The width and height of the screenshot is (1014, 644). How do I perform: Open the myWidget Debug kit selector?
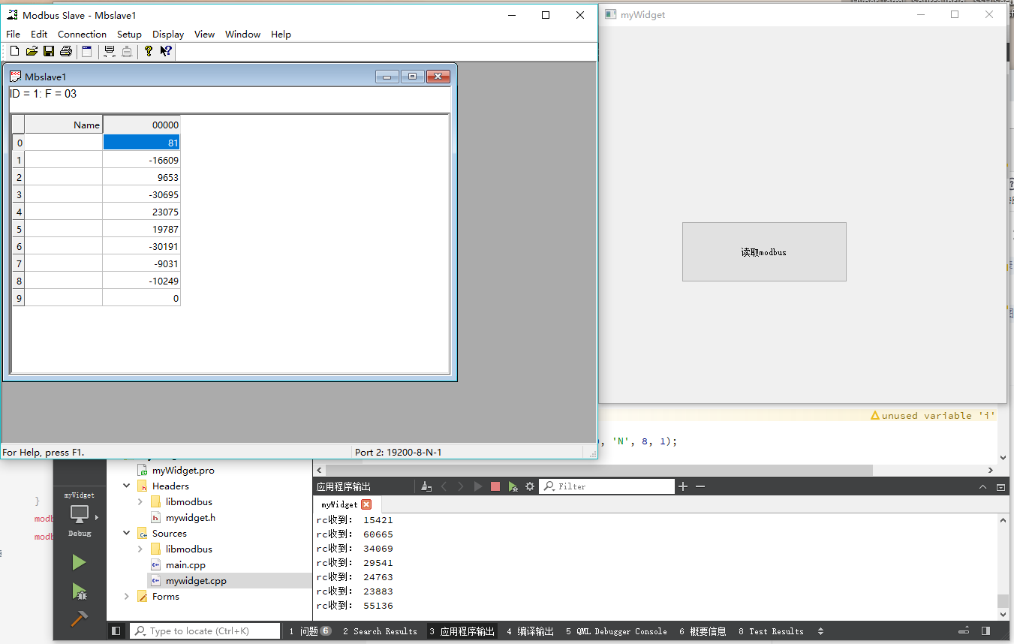pyautogui.click(x=80, y=514)
